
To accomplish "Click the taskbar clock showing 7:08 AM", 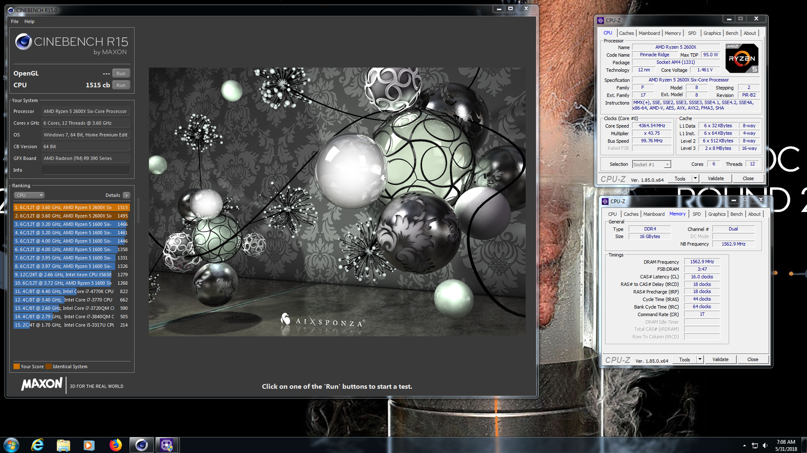I will (786, 445).
